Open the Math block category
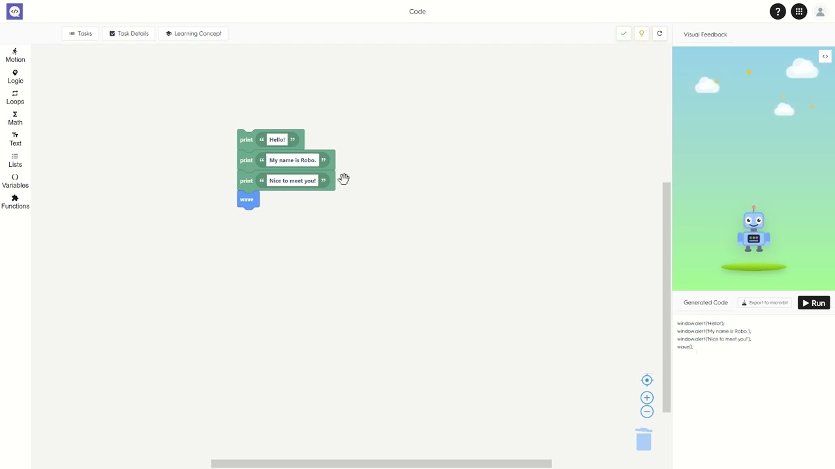Image resolution: width=835 pixels, height=469 pixels. click(x=15, y=119)
